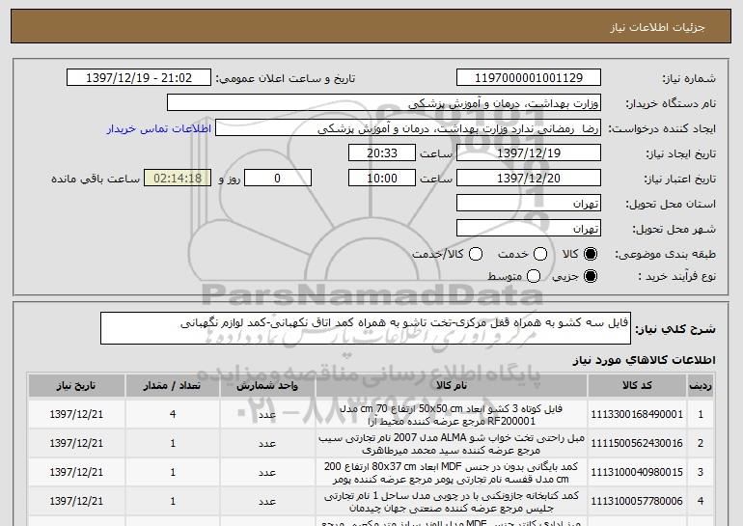This screenshot has height=526, width=743.
Task: Click the اطلاعات کالاهای مورد نیاز section title
Action: point(644,360)
